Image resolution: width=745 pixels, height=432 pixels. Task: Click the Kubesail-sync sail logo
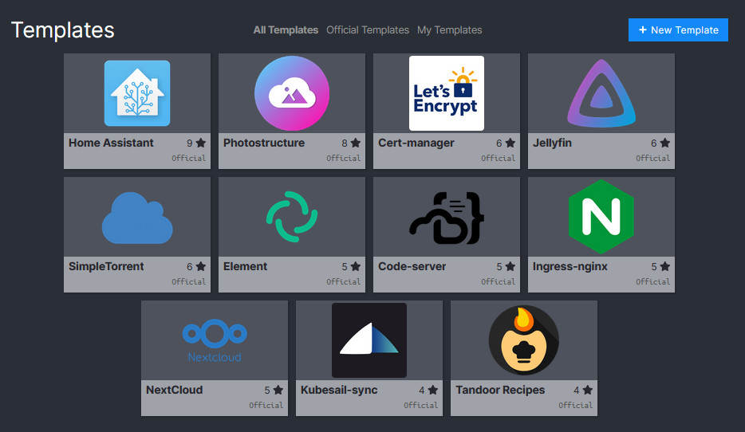pyautogui.click(x=369, y=340)
